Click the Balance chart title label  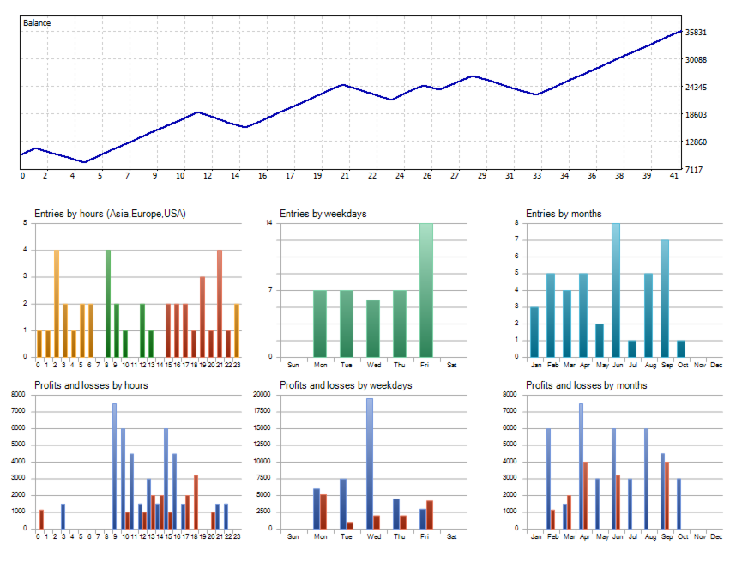pyautogui.click(x=37, y=23)
